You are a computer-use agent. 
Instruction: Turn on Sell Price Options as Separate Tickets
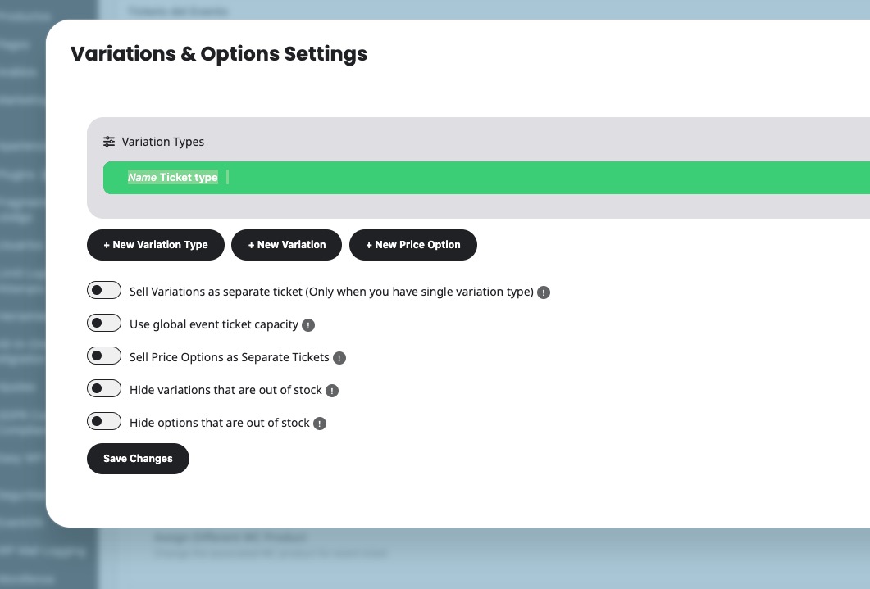104,356
